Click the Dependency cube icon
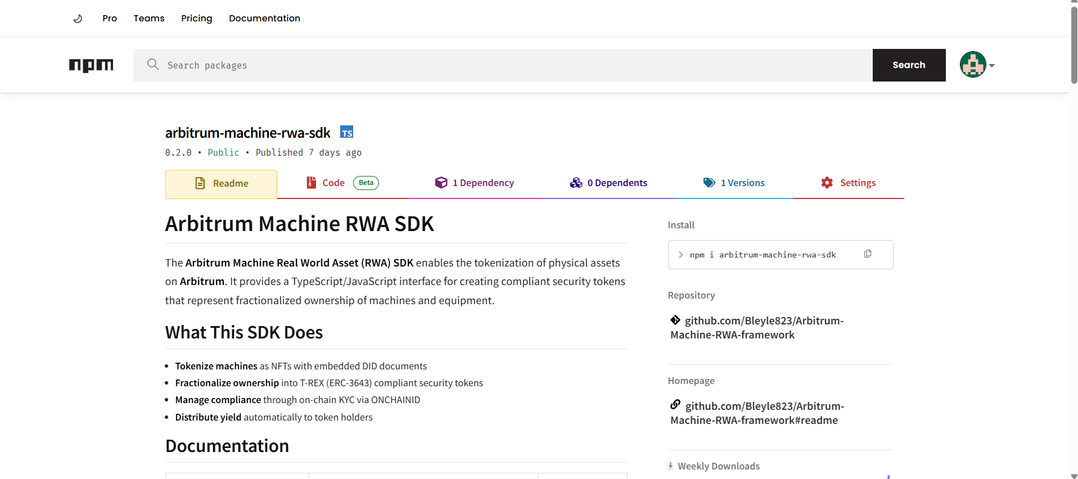Screen dimensions: 1078x479 pos(441,183)
